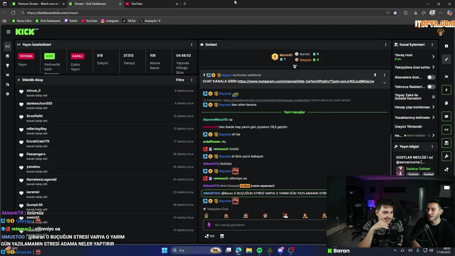455x256 pixels.
Task: Click the xtroue_0 follow event
Action: tap(106, 93)
